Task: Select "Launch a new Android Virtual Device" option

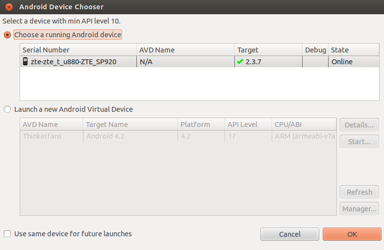Action: (x=7, y=109)
